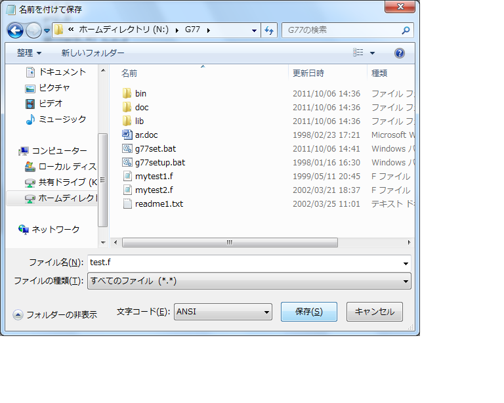Click the refresh button beside address bar
This screenshot has width=504, height=403.
[268, 30]
